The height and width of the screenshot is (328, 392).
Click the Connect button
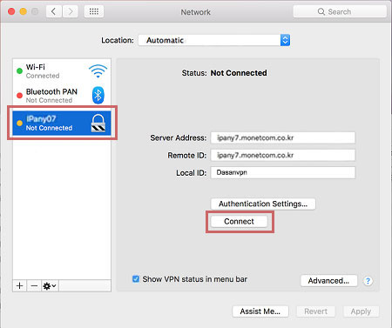(x=239, y=222)
